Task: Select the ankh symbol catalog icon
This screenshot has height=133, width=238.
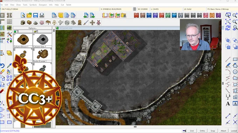Action: click(54, 23)
